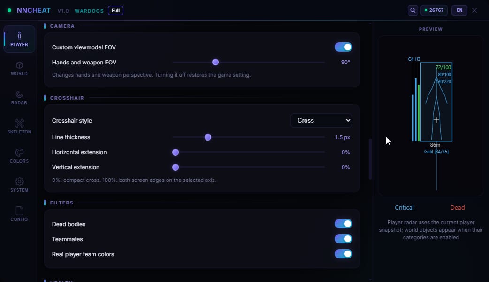Viewport: 489px width, 282px height.
Task: Go to the Radar section
Action: [x=19, y=98]
